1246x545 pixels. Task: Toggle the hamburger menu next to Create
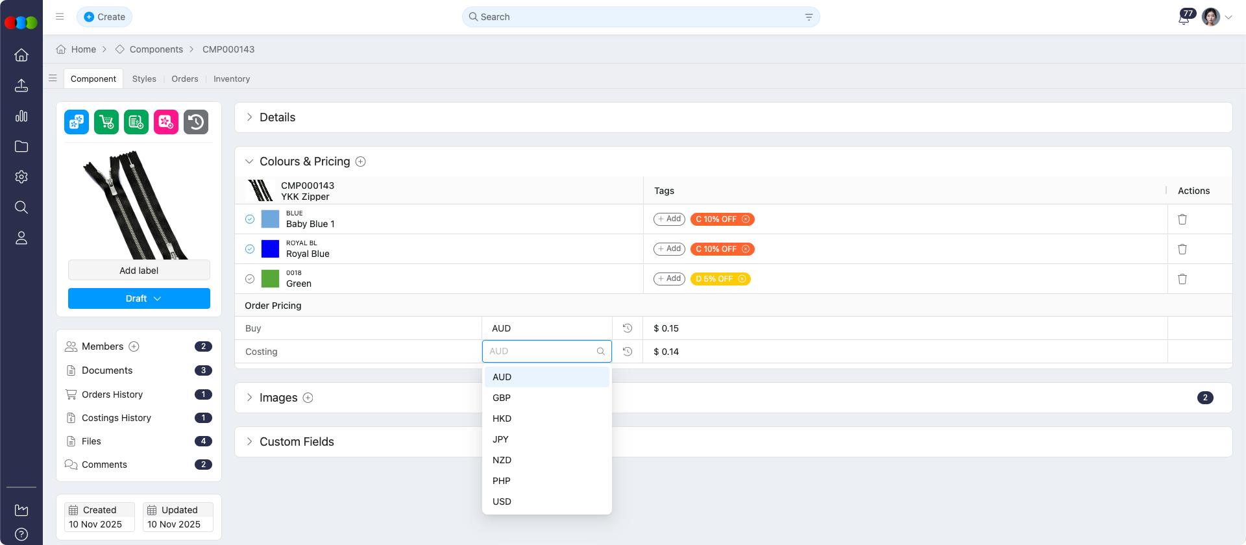[x=60, y=17]
